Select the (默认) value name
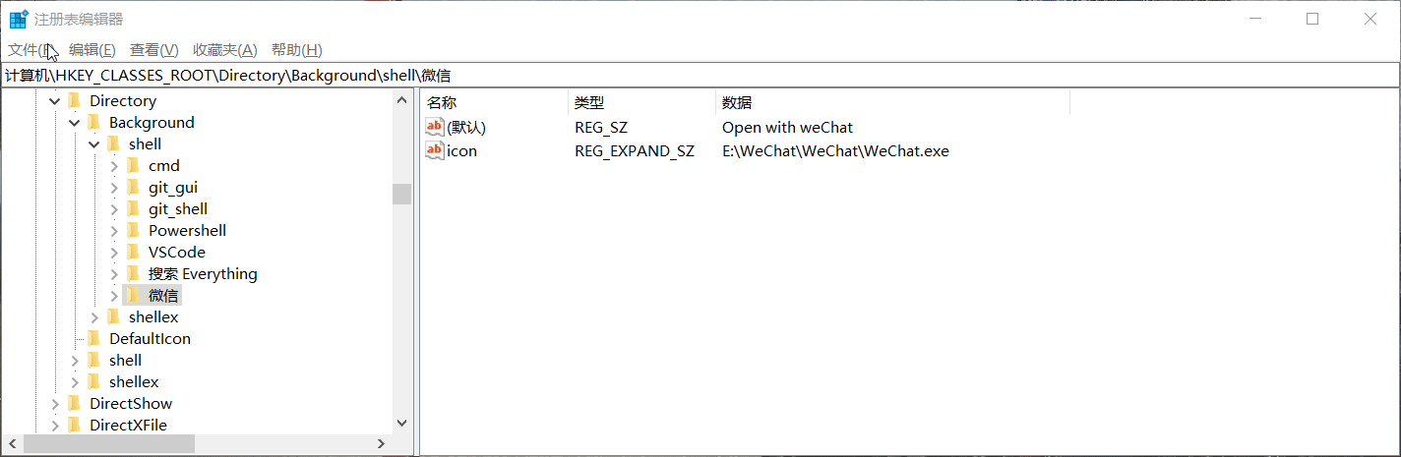 coord(466,127)
